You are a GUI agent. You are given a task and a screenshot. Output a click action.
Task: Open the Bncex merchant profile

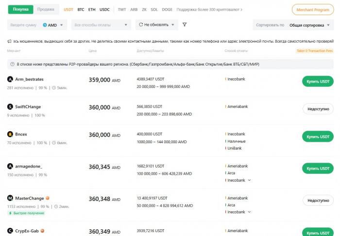click(x=21, y=135)
